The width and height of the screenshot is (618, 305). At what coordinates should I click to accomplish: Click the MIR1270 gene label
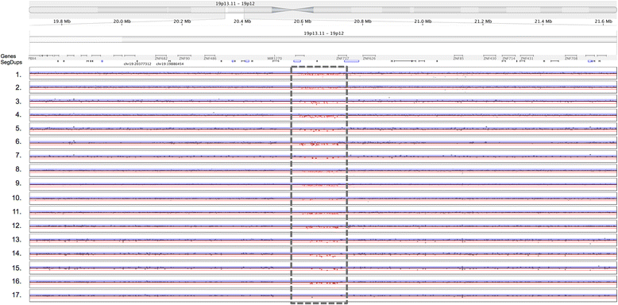tap(275, 58)
